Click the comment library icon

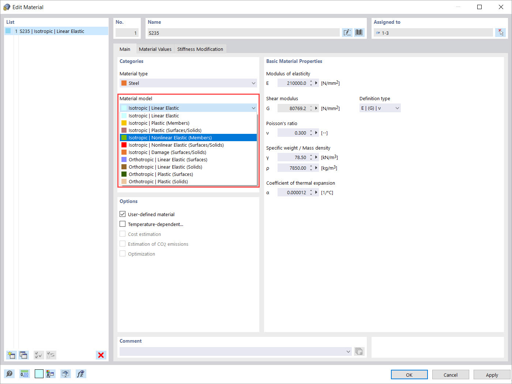pyautogui.click(x=359, y=351)
